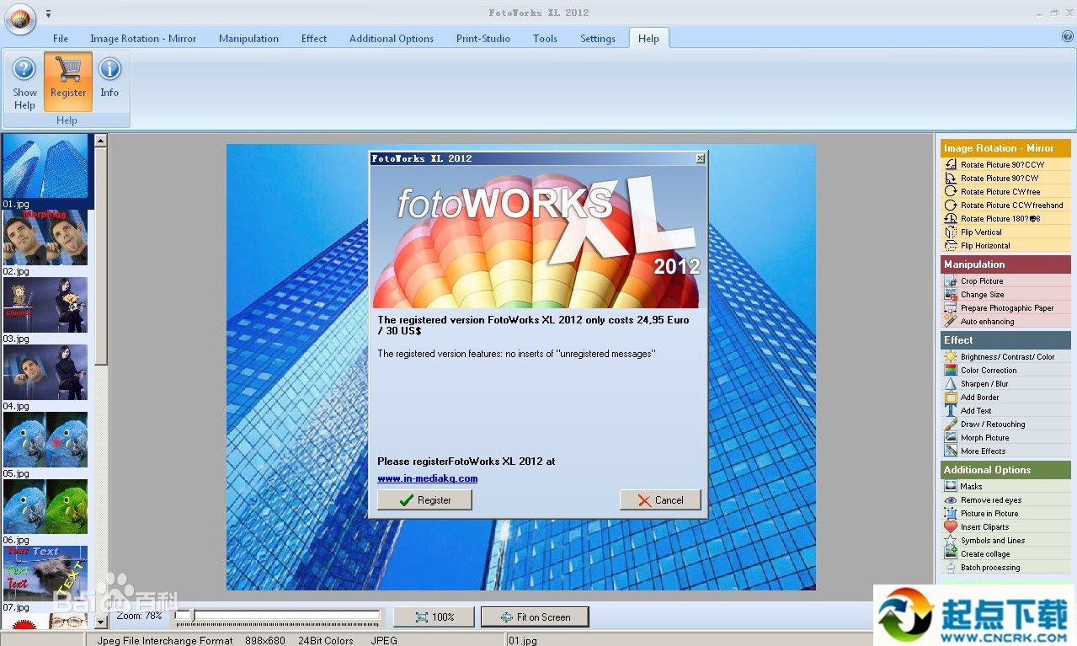Cancel the registration dialog
This screenshot has height=646, width=1077.
pos(660,500)
